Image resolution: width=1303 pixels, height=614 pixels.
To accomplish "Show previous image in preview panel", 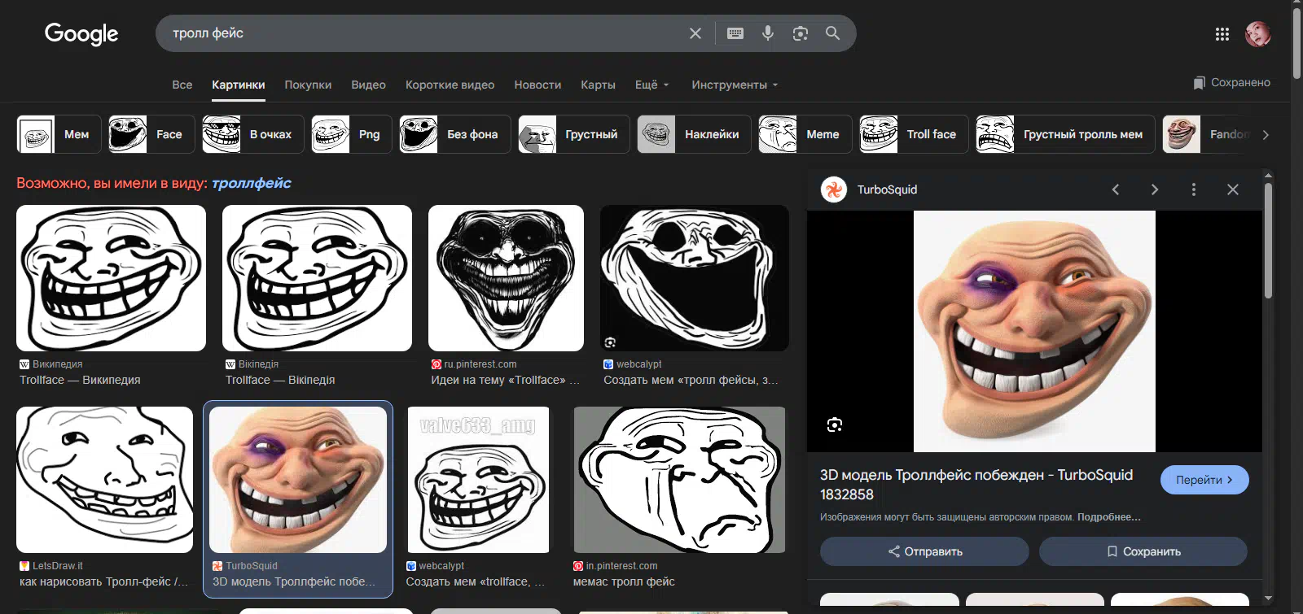I will pos(1116,189).
